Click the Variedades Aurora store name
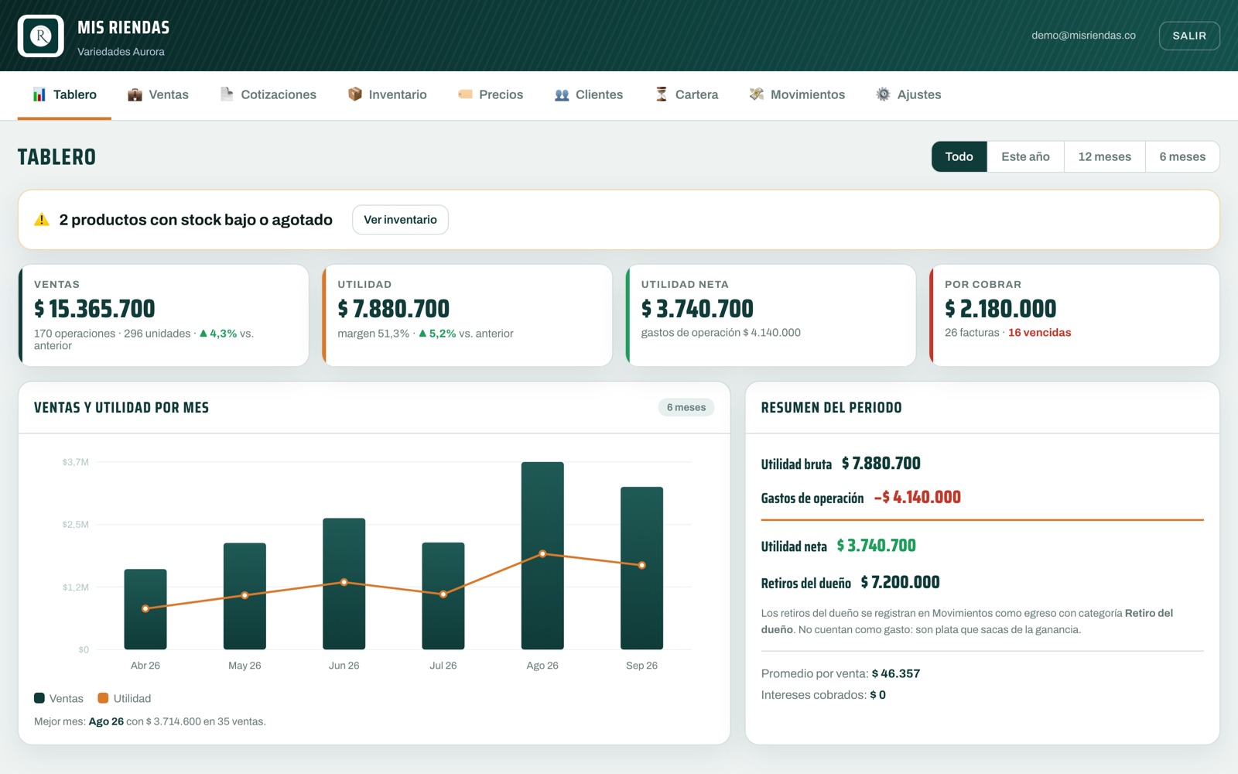This screenshot has height=774, width=1238. pyautogui.click(x=121, y=52)
